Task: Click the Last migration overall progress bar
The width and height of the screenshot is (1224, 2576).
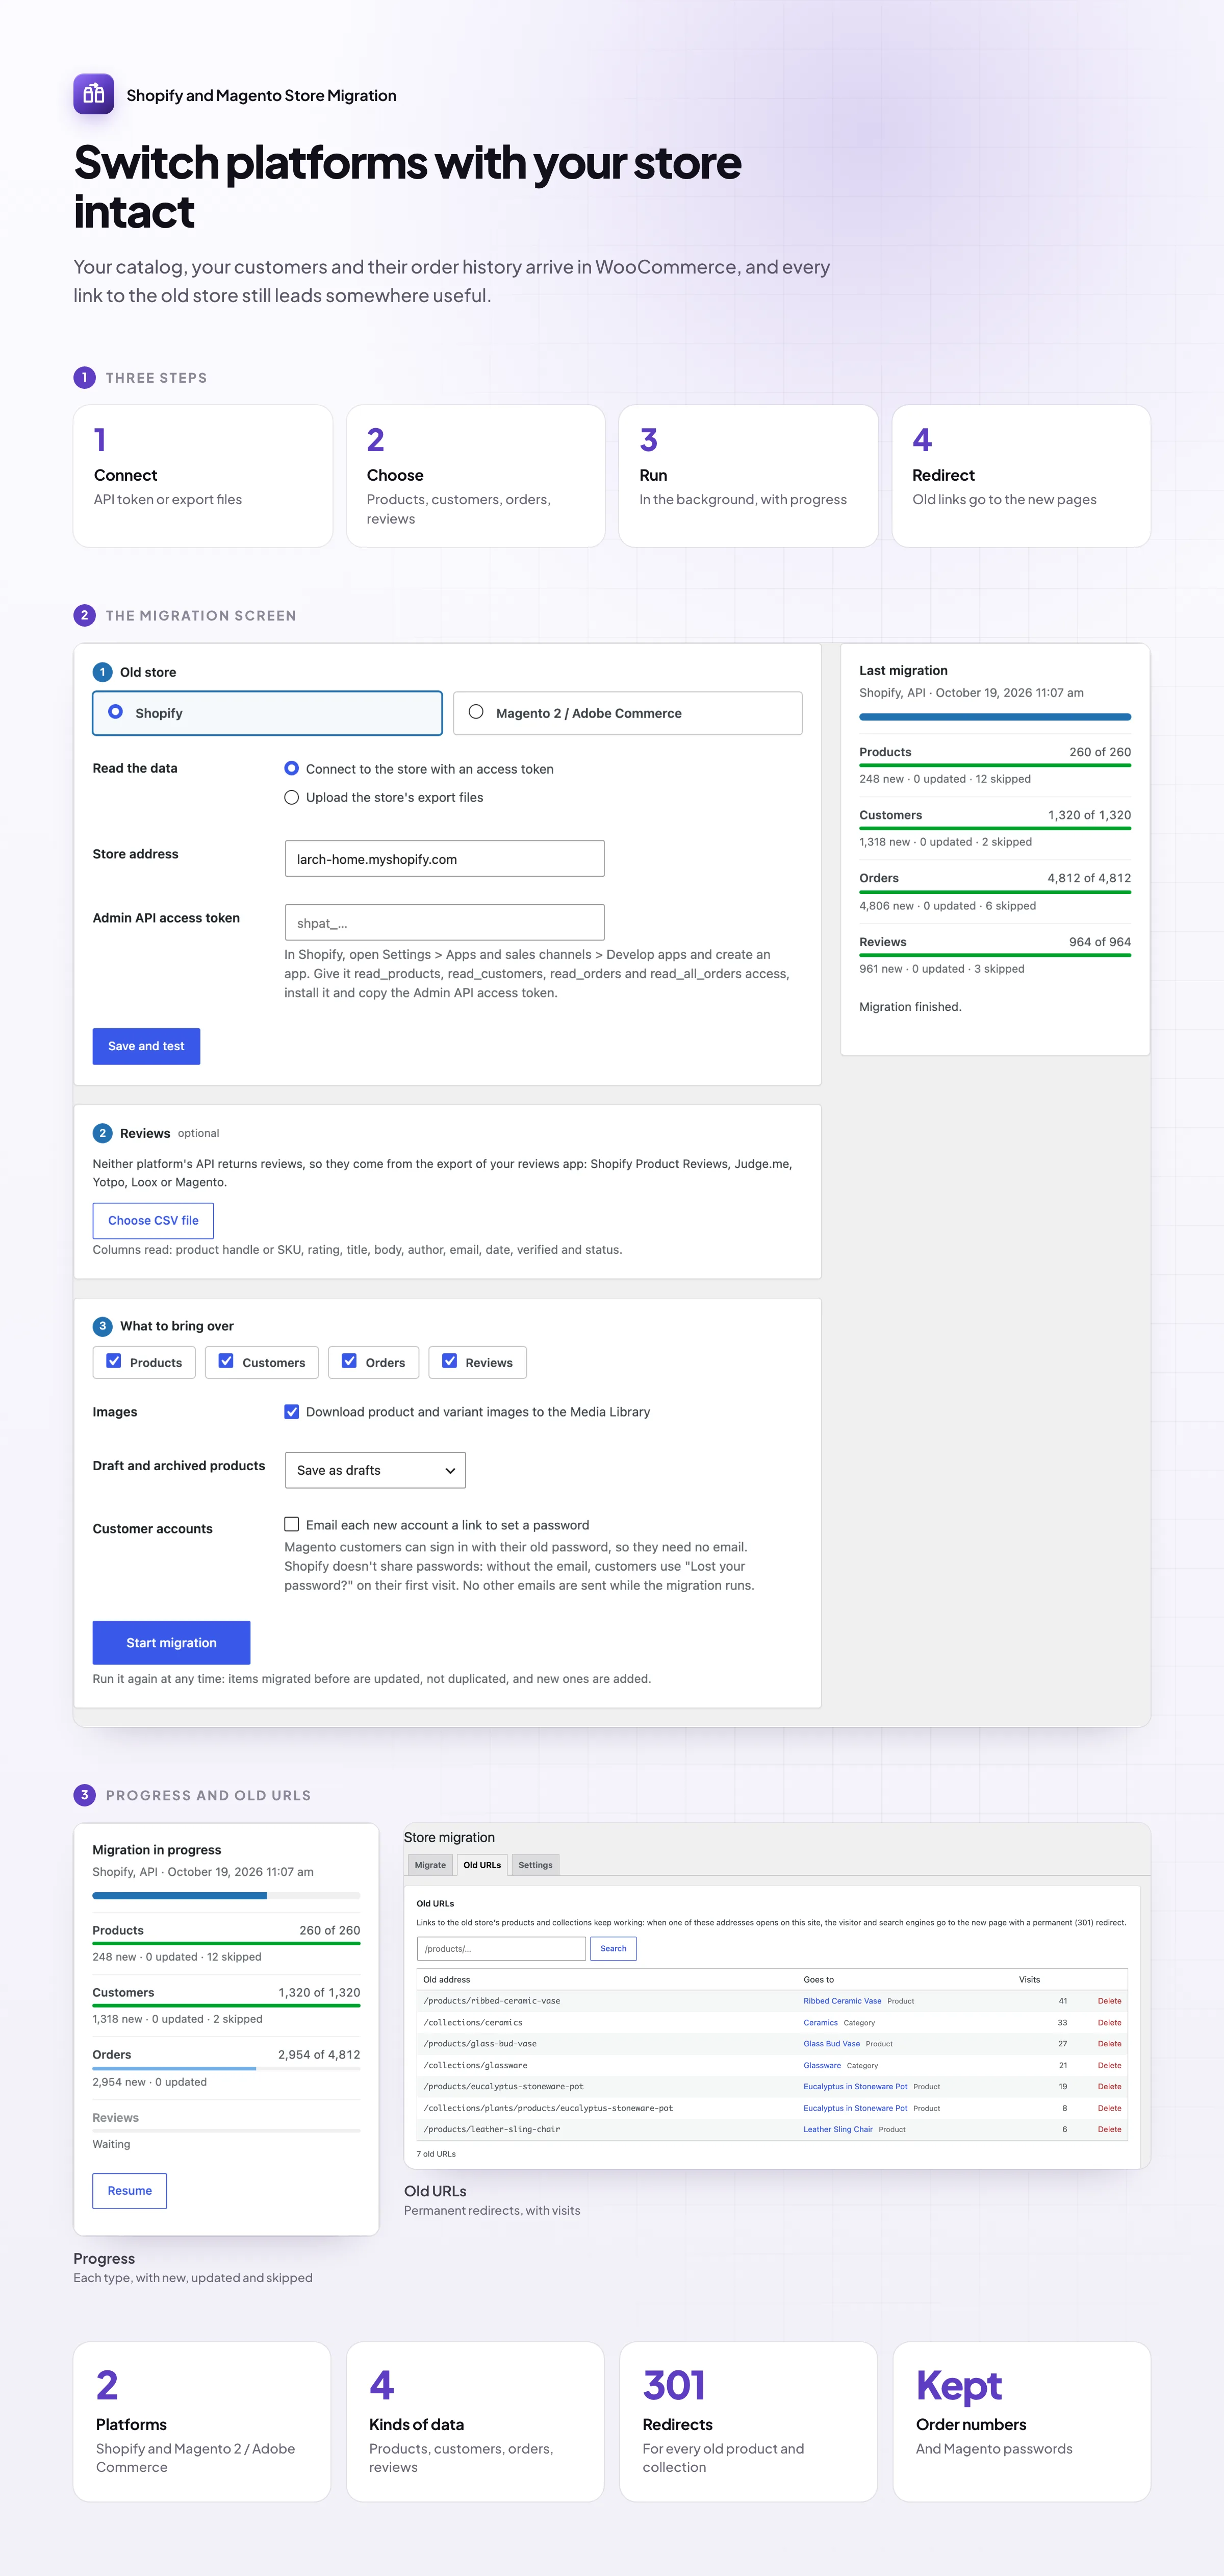Action: coord(995,717)
